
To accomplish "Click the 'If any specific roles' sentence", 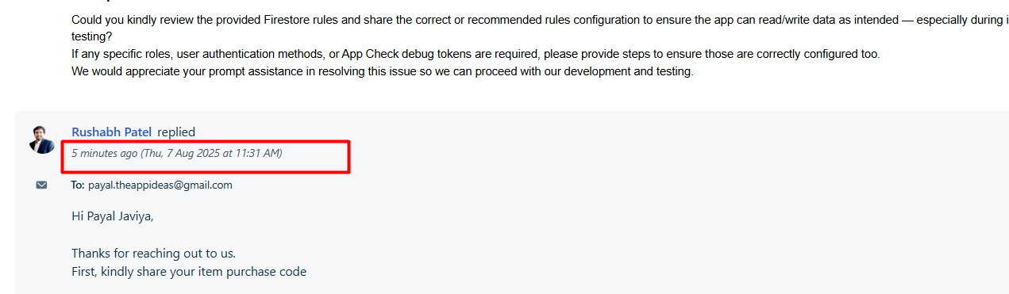I will (476, 55).
